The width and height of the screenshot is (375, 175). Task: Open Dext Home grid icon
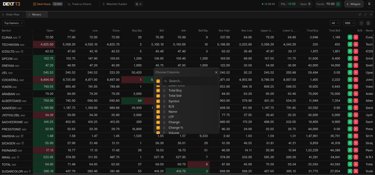click(x=34, y=4)
